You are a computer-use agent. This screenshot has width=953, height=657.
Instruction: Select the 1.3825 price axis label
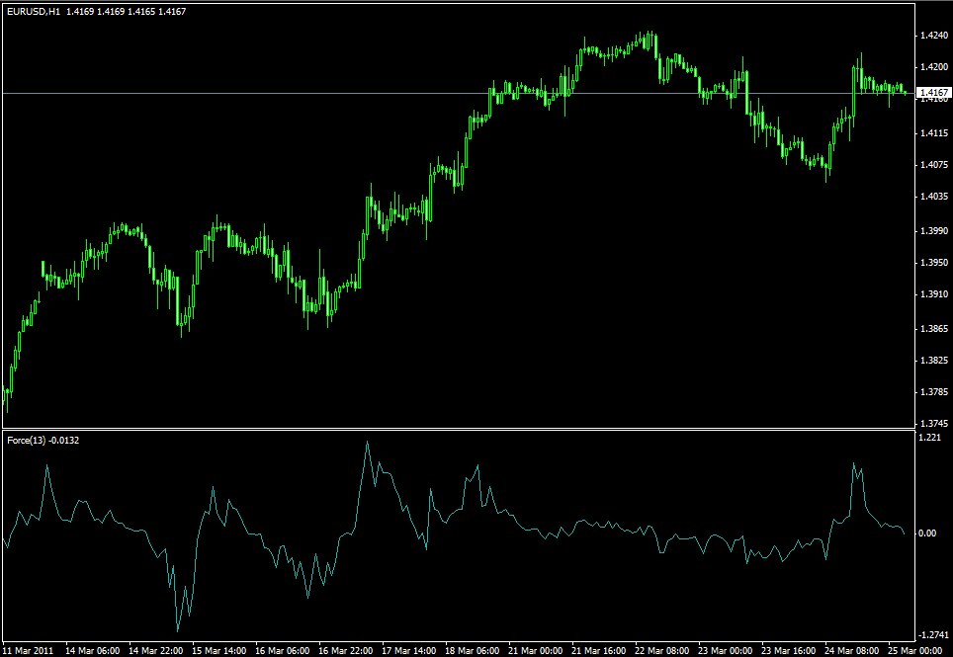(934, 360)
